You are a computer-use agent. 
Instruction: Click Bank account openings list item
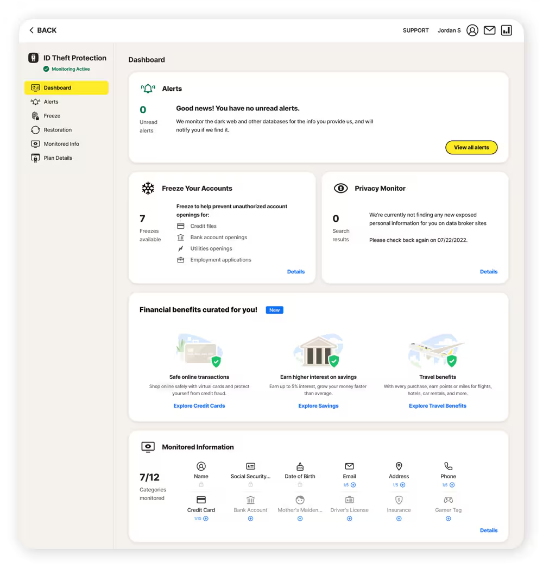(x=212, y=238)
